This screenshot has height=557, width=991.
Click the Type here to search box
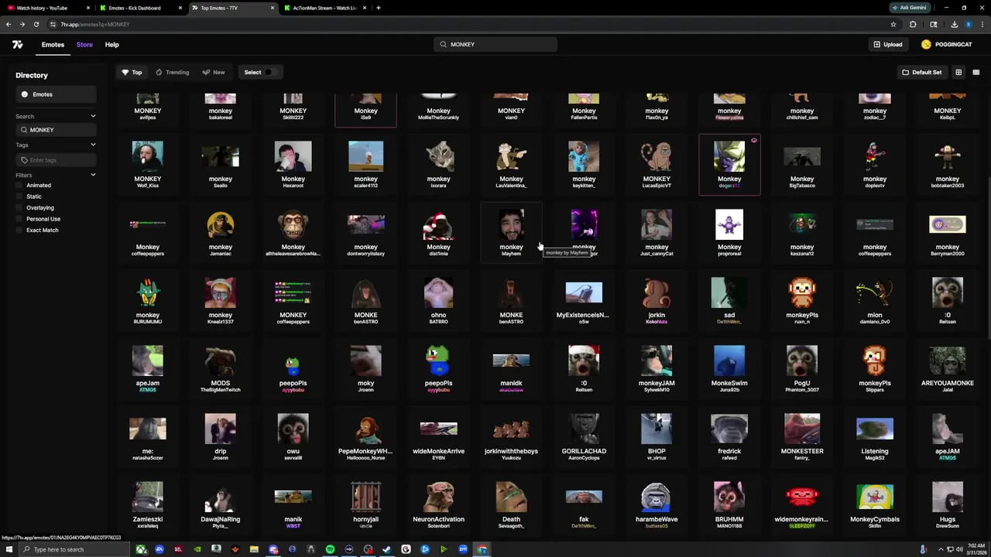(76, 550)
